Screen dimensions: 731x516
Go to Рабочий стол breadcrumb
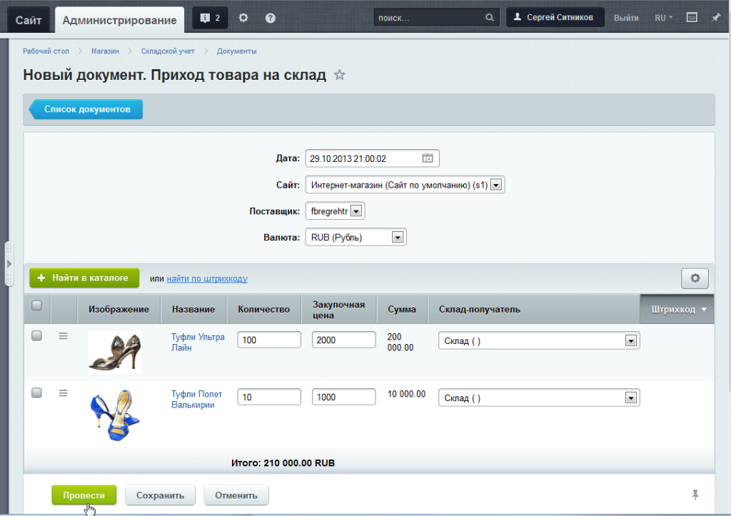point(46,51)
